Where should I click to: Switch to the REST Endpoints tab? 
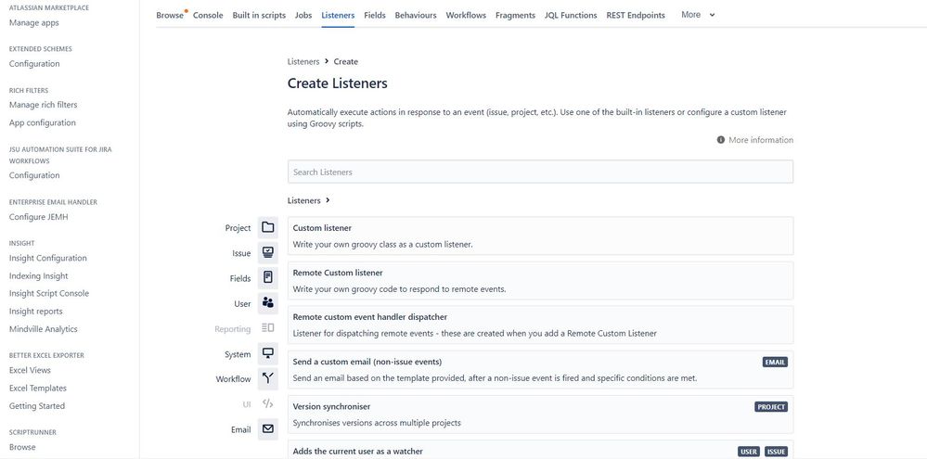(x=636, y=16)
